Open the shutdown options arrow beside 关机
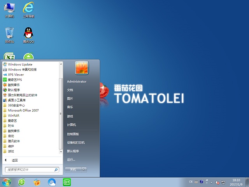The width and height of the screenshot is (249, 187). [x=84, y=169]
